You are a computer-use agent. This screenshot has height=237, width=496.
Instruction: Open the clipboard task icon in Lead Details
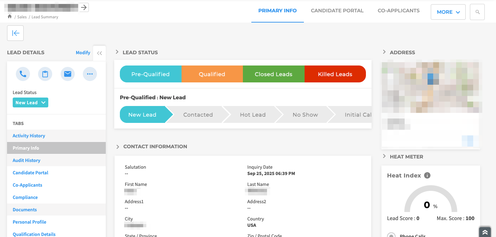pos(45,74)
